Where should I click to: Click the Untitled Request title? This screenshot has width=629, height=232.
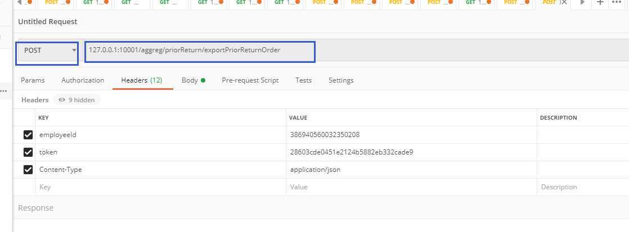[x=48, y=22]
